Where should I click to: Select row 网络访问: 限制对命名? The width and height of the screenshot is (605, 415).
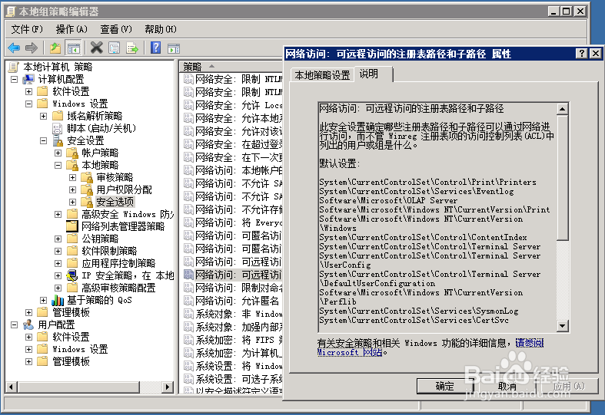[x=233, y=288]
